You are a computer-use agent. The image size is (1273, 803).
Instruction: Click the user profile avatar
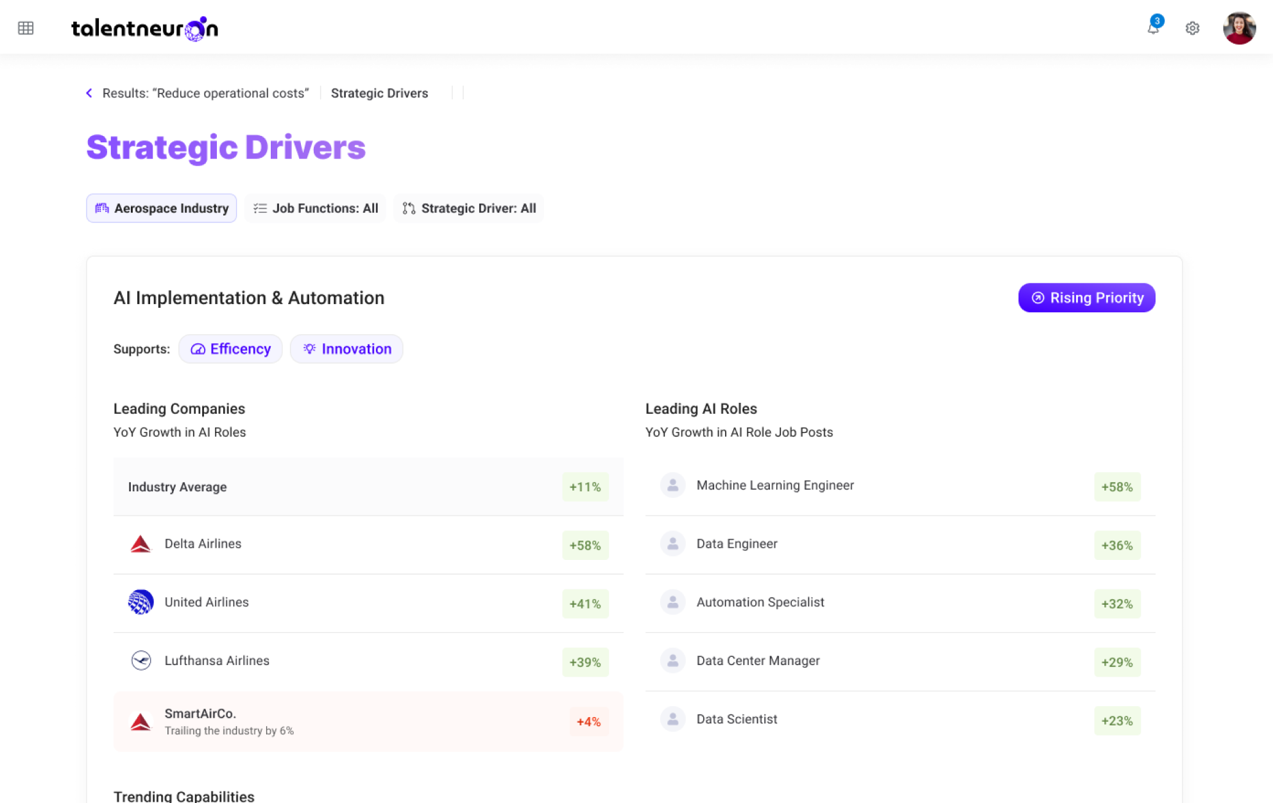point(1239,28)
